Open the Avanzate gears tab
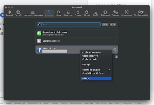 click(x=116, y=13)
